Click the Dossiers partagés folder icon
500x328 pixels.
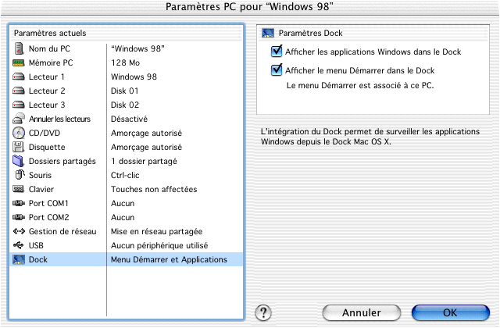[x=18, y=161]
